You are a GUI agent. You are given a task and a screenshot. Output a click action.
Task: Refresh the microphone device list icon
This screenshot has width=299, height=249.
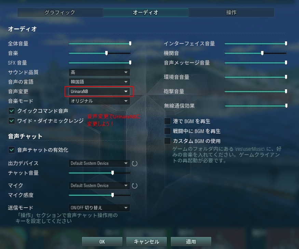[135, 186]
